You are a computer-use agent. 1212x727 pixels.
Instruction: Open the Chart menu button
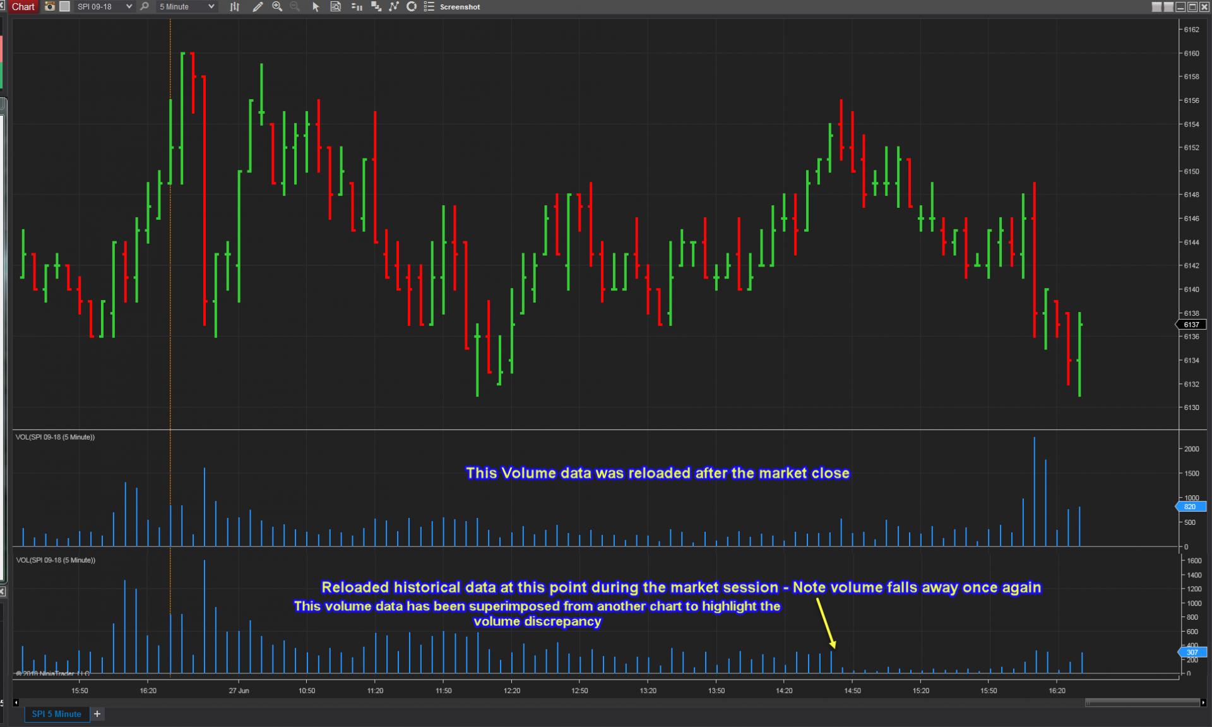[23, 7]
